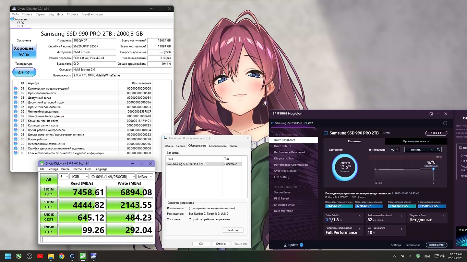This screenshot has width=467, height=262.
Task: Click the refresh icon in Samsung Magician
Action: click(x=445, y=123)
